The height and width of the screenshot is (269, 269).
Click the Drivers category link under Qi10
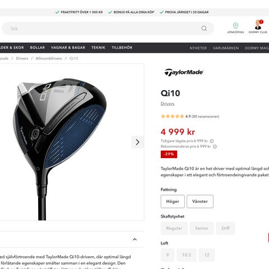(168, 104)
